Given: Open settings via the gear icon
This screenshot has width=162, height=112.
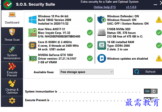Looking at the screenshot, I should pyautogui.click(x=12, y=101).
